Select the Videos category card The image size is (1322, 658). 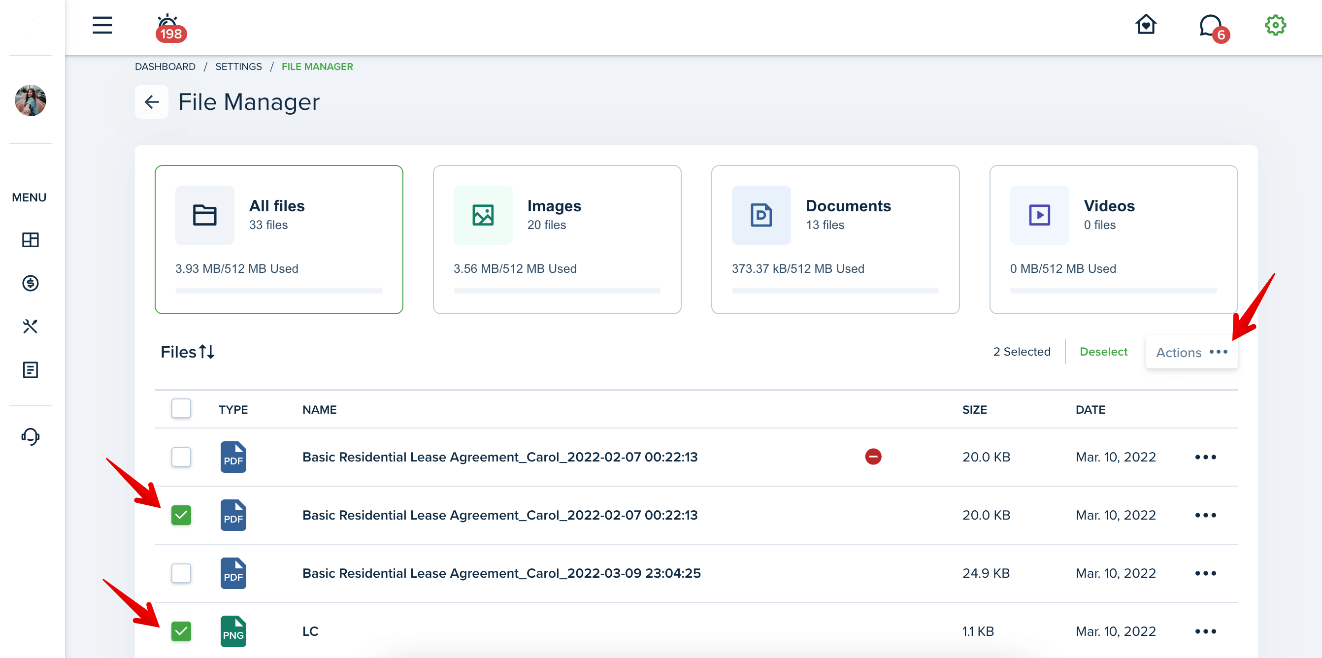(x=1113, y=239)
